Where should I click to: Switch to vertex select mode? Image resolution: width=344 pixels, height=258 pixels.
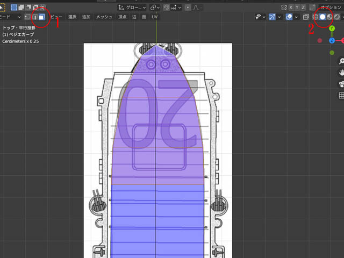pos(27,17)
